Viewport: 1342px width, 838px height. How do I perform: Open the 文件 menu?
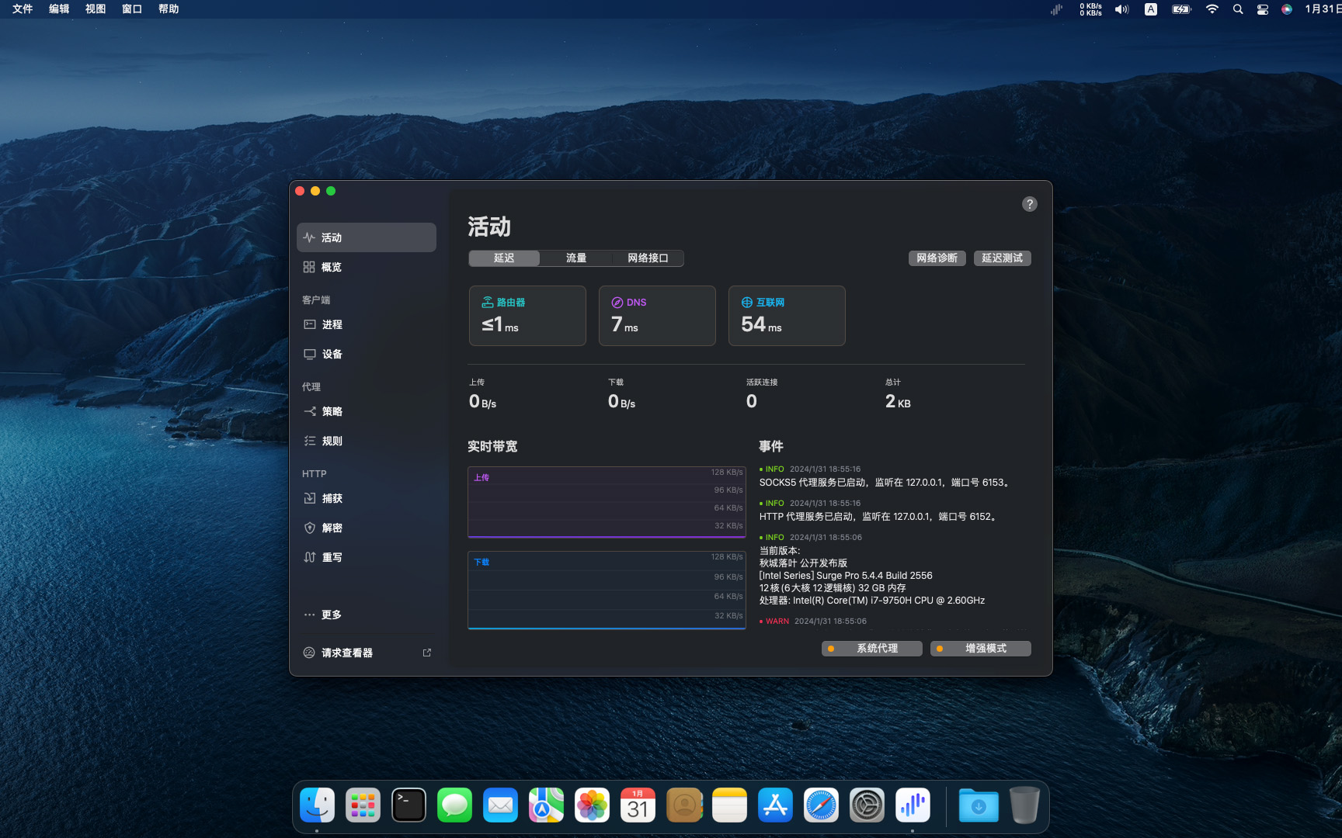coord(23,9)
